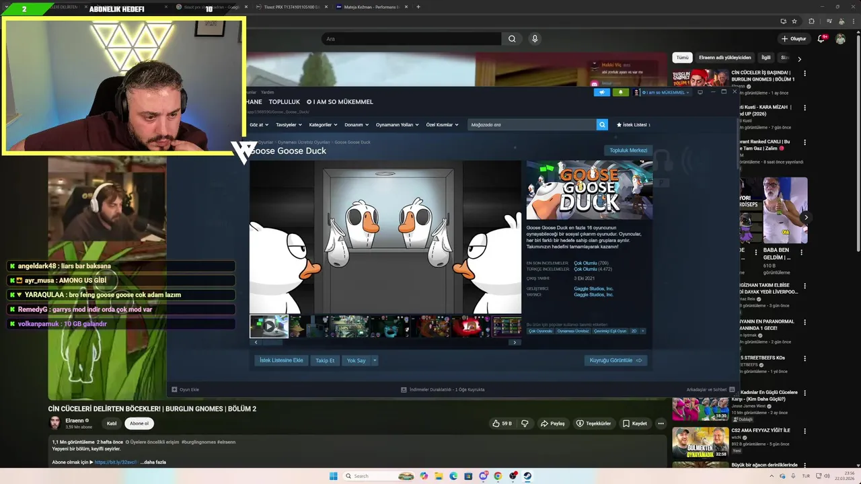Click Takip Et button
Viewport: 861px width, 484px height.
click(325, 360)
